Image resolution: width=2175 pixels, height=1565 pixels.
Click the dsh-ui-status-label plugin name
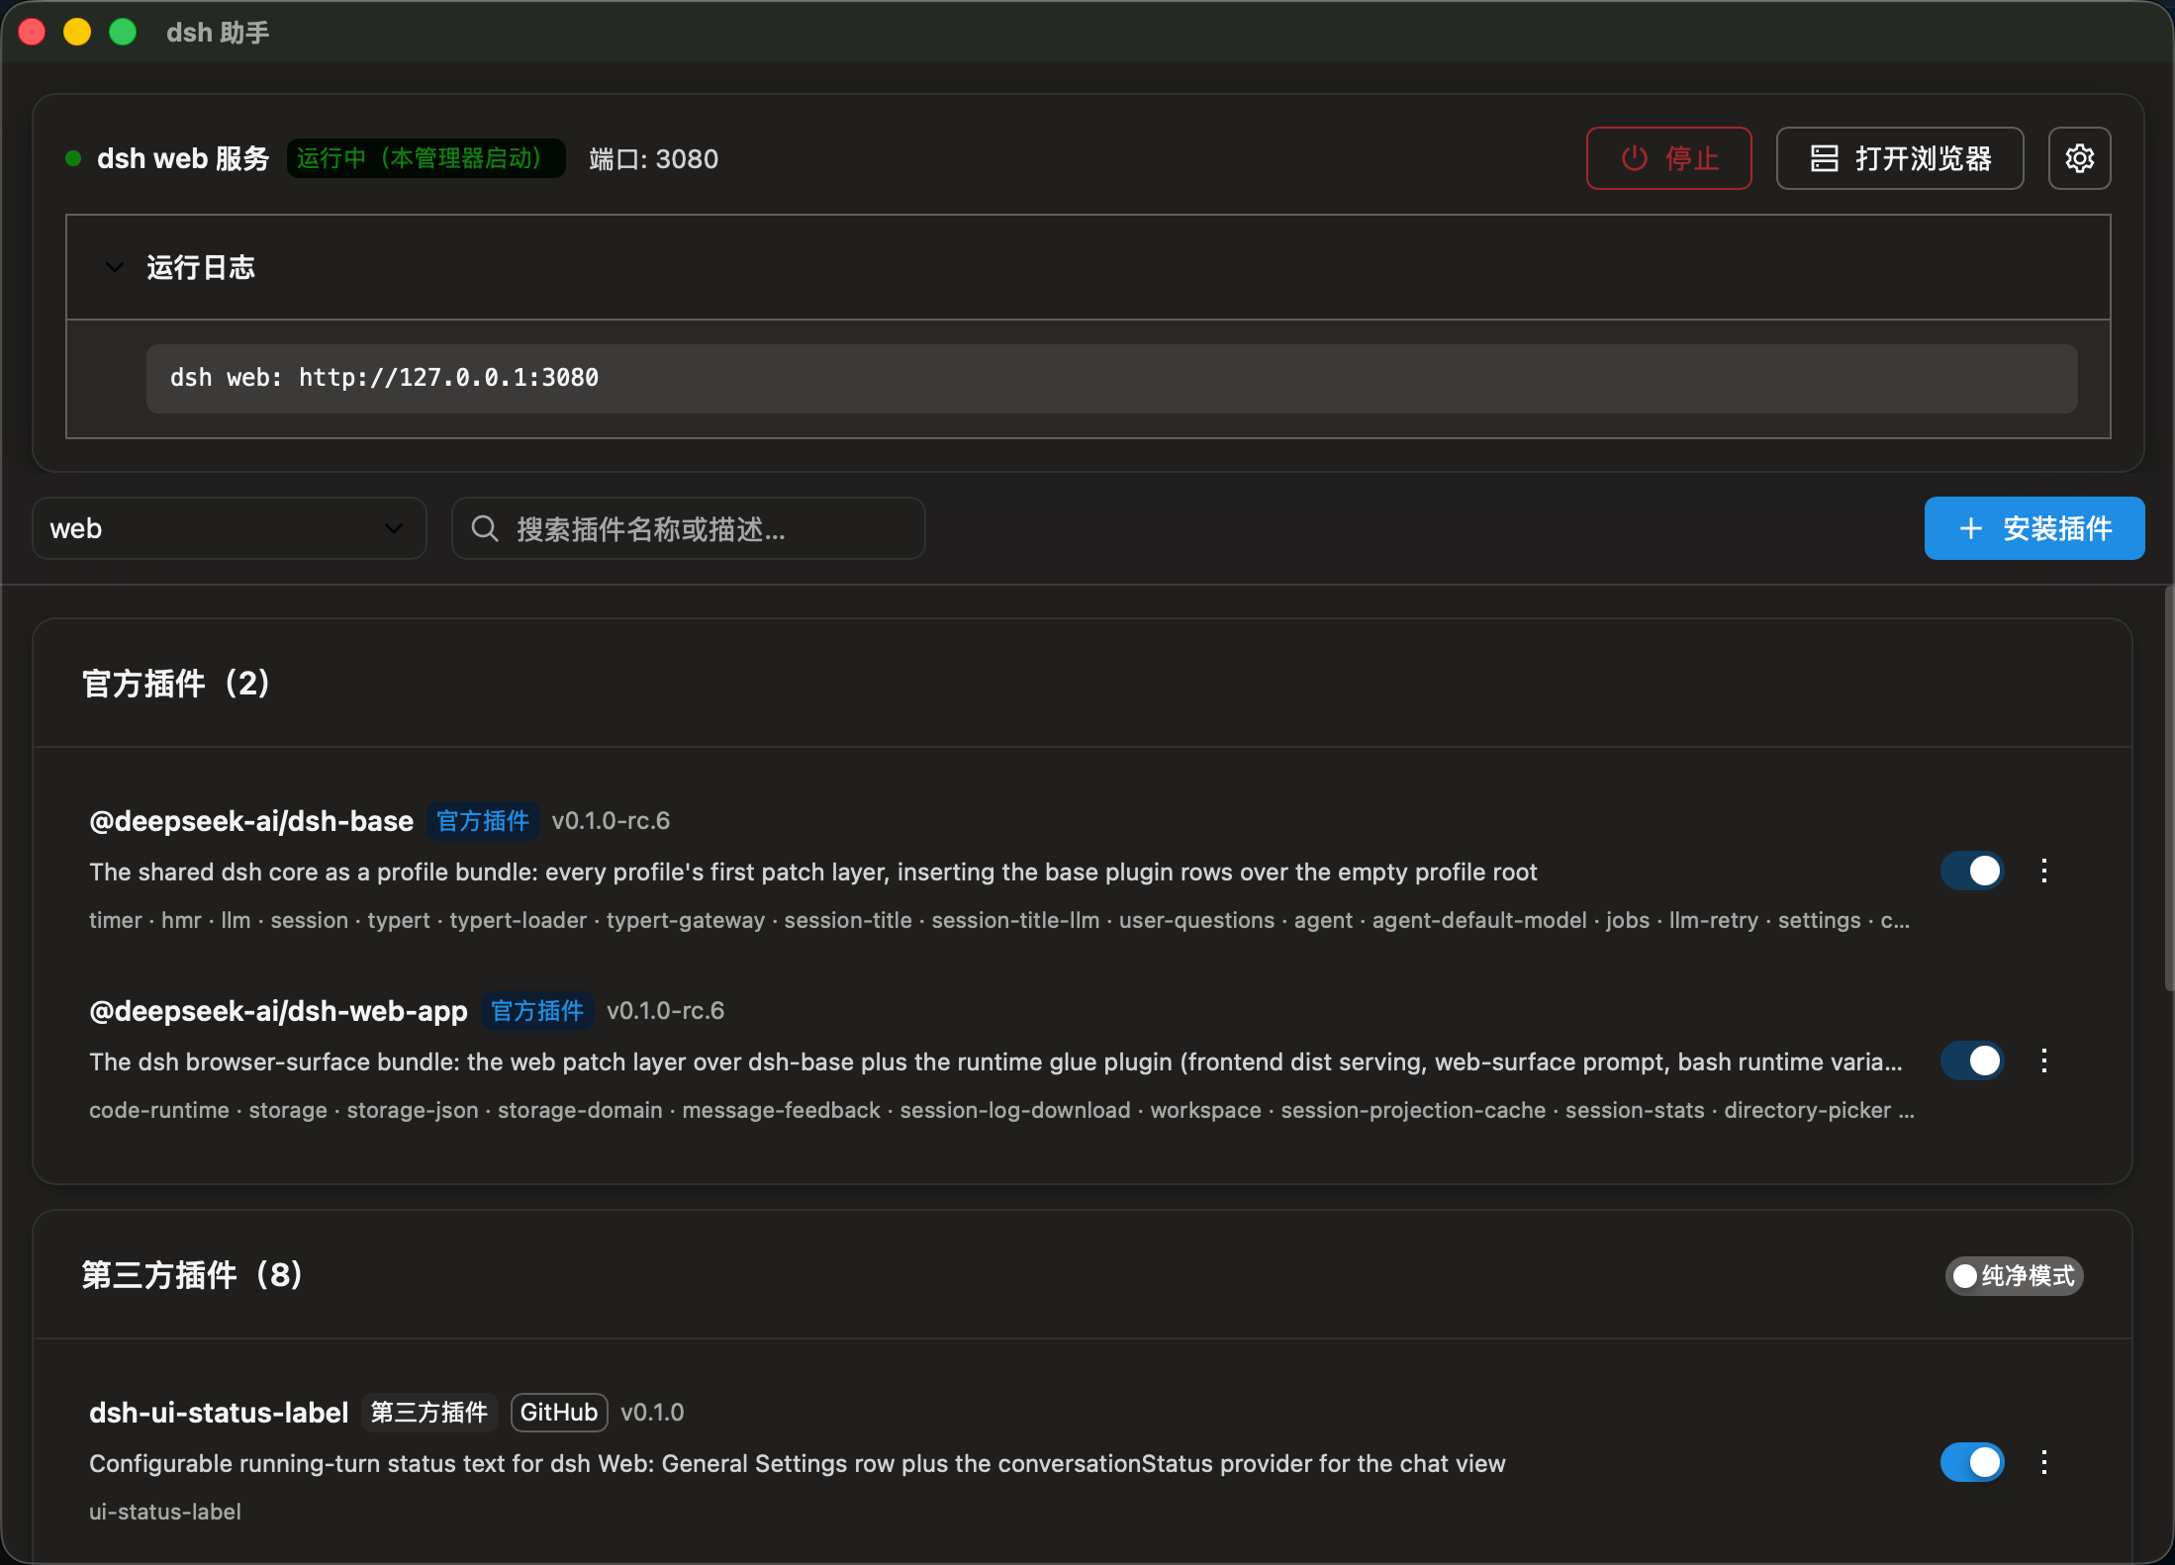219,1412
